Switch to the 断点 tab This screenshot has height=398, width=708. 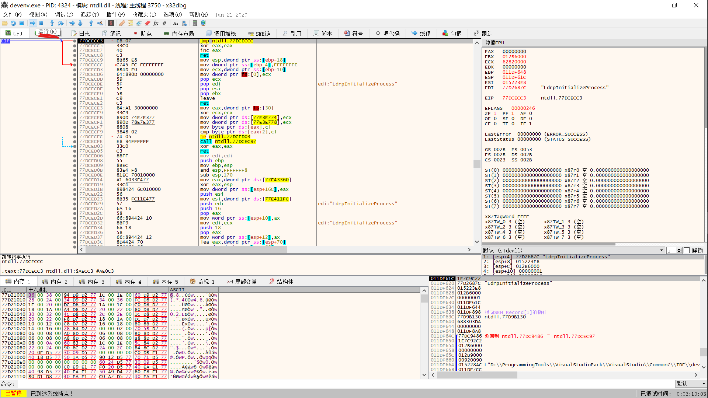pyautogui.click(x=142, y=34)
